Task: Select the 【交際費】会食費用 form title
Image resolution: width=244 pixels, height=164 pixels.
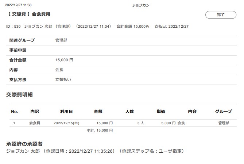Action: [x=28, y=14]
